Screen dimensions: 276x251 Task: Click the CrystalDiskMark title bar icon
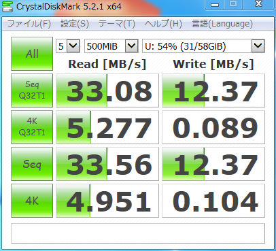(x=7, y=7)
